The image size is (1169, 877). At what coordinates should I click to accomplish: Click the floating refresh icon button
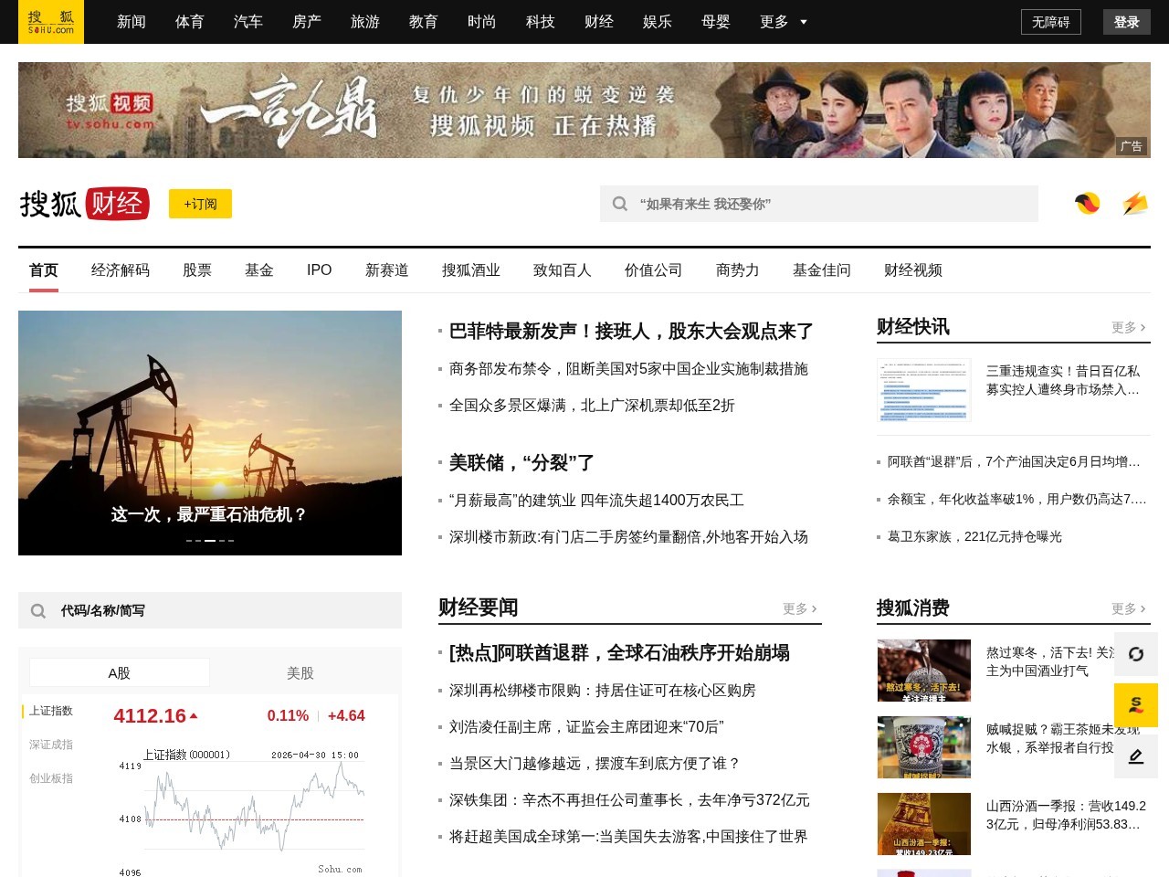point(1136,654)
